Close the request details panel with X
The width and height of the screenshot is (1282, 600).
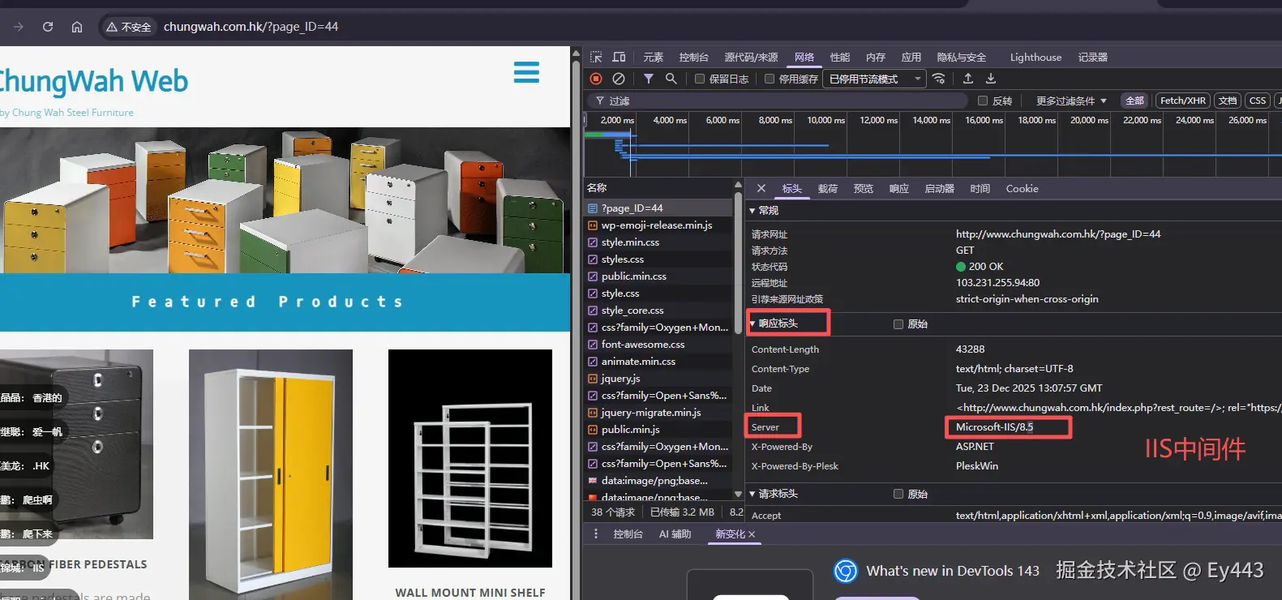(761, 188)
